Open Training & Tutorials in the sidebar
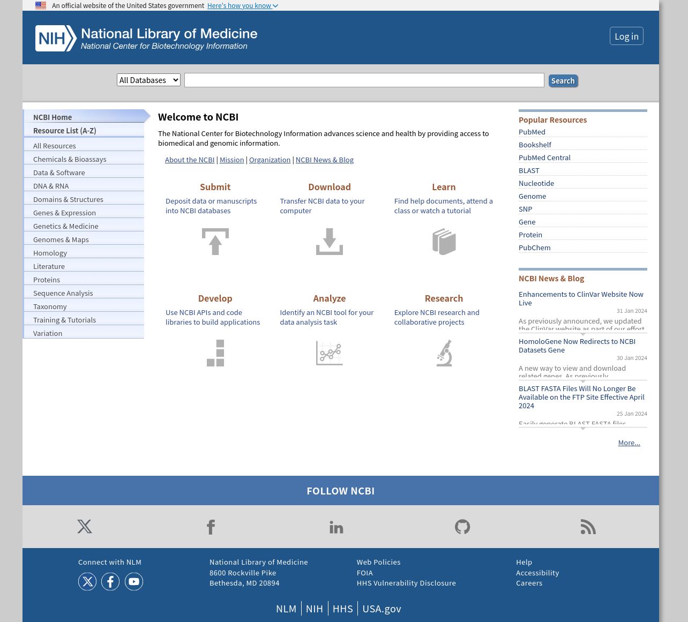Image resolution: width=688 pixels, height=622 pixels. (x=84, y=319)
